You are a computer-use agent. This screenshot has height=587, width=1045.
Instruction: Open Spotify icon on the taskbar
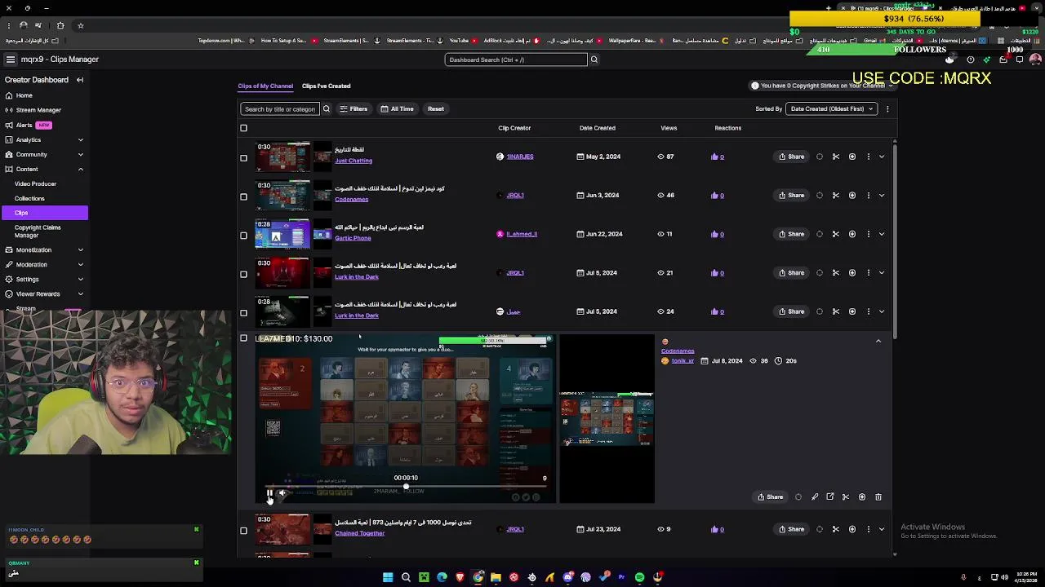pos(639,577)
